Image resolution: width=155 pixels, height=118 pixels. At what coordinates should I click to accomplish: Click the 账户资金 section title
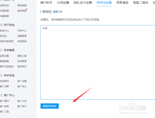(x=9, y=25)
